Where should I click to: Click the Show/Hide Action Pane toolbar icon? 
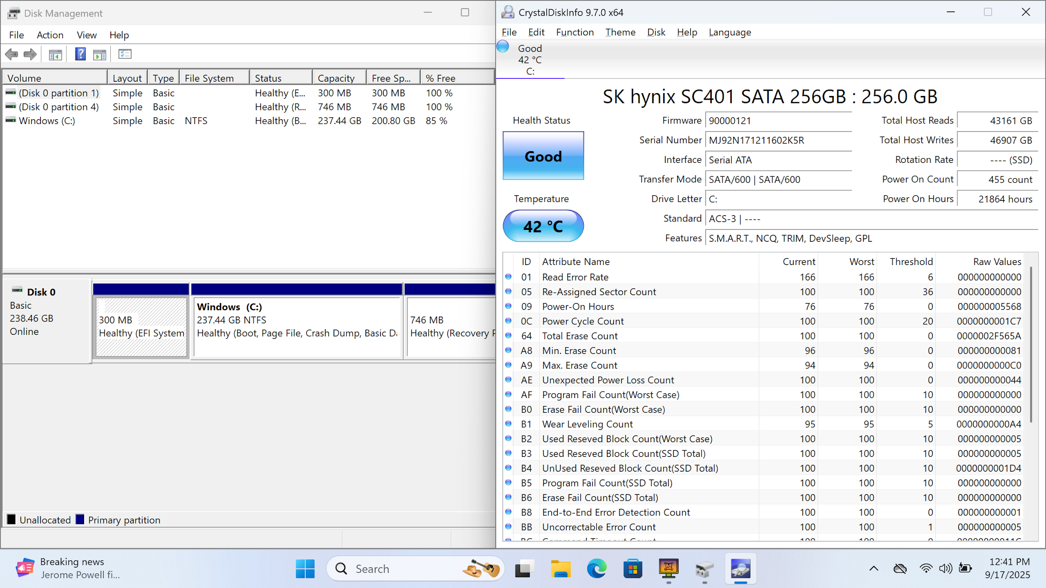100,55
